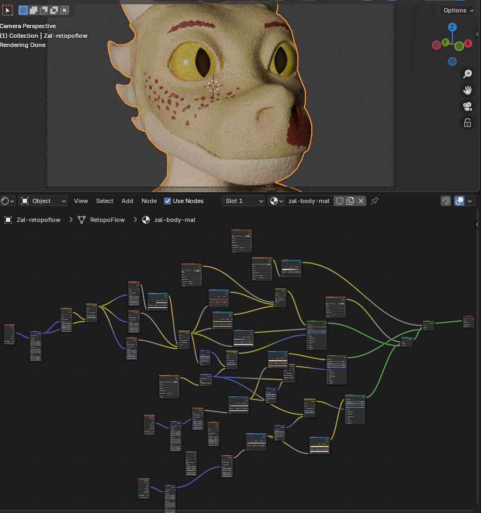The width and height of the screenshot is (481, 513).
Task: Toggle camera view with the camera icon
Action: tap(467, 106)
